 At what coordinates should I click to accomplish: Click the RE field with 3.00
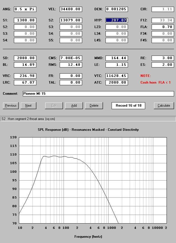click(163, 58)
